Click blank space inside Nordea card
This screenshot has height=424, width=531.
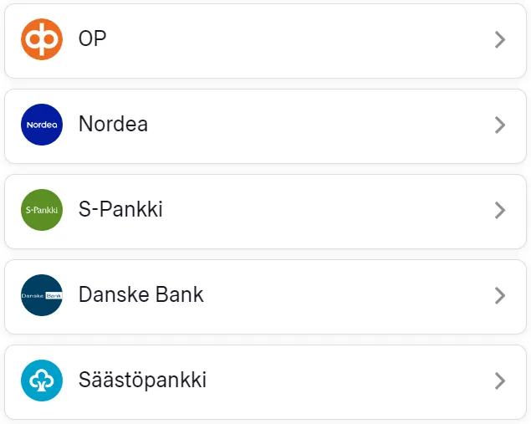pos(318,125)
